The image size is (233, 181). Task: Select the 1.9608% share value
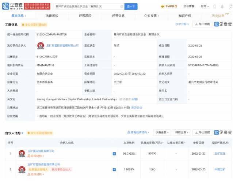click(129, 169)
